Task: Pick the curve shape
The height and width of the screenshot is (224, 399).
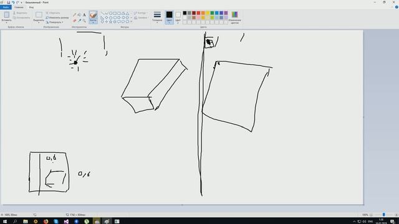Action: [107, 13]
